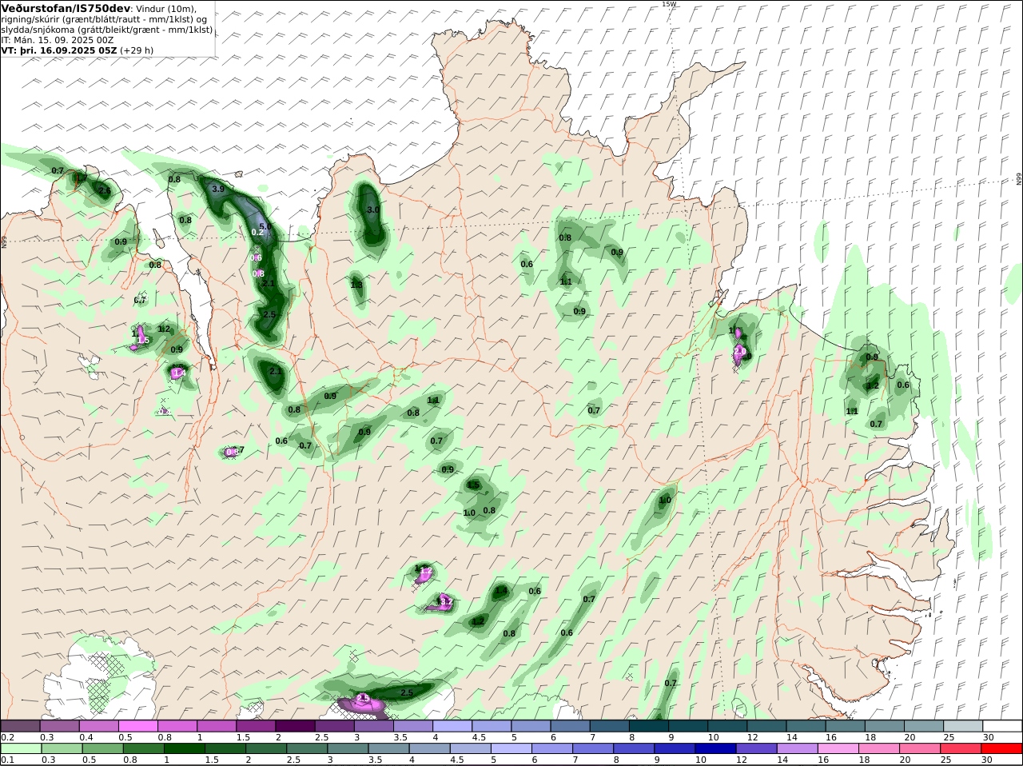
Task: Click the '2.6' precipitation value on the map
Action: click(x=105, y=190)
